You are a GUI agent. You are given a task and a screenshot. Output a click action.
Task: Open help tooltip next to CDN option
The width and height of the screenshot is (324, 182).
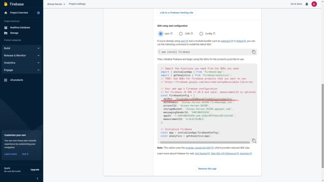click(x=192, y=33)
